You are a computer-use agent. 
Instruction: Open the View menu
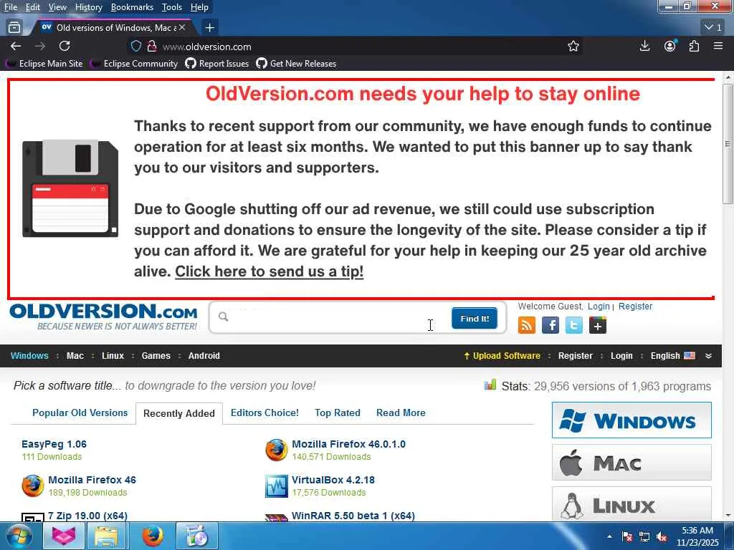click(57, 7)
